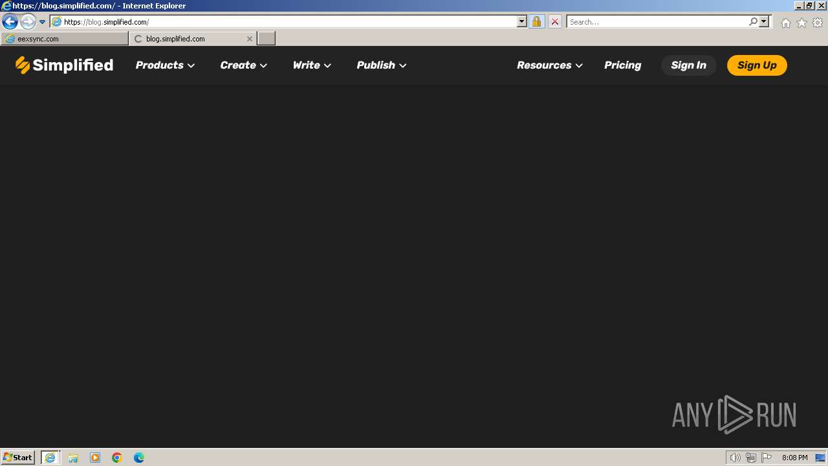
Task: Click the network connection tray icon
Action: point(751,458)
